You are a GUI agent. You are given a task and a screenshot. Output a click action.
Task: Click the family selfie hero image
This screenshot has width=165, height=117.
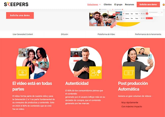coord(103,19)
